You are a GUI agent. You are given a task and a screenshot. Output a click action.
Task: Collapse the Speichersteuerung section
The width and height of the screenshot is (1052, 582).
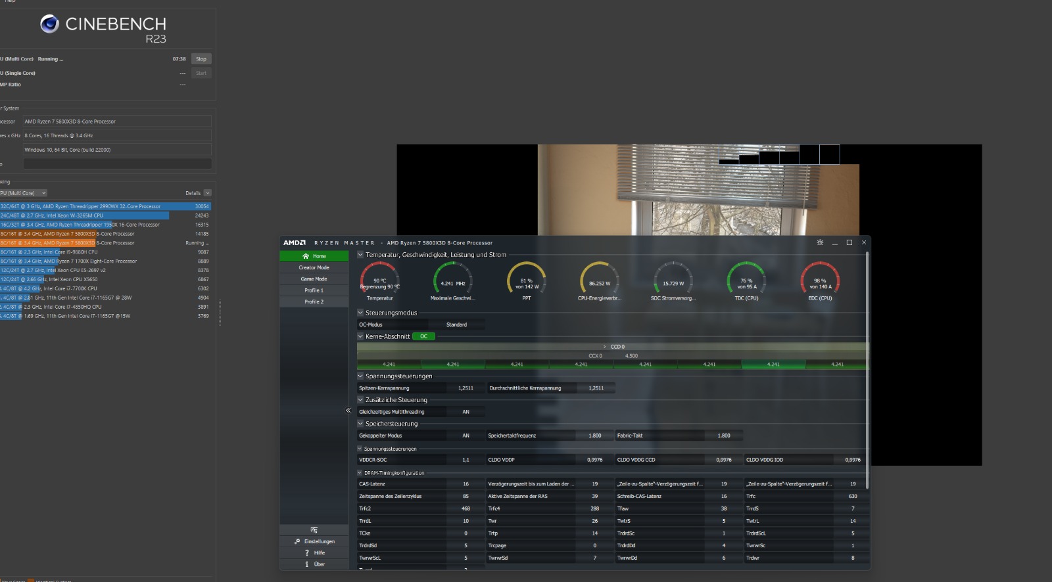pyautogui.click(x=360, y=424)
